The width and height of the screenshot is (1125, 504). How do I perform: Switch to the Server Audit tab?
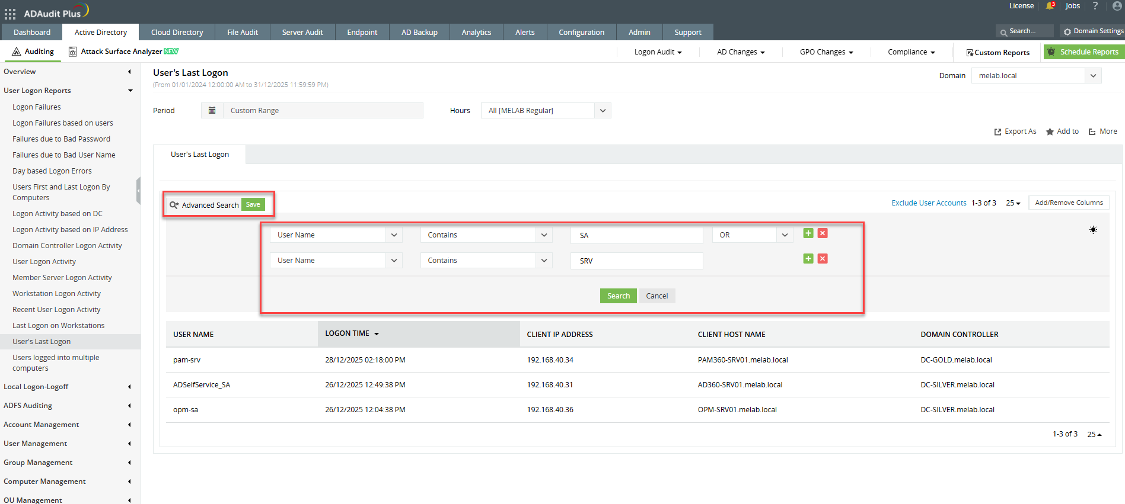point(302,33)
